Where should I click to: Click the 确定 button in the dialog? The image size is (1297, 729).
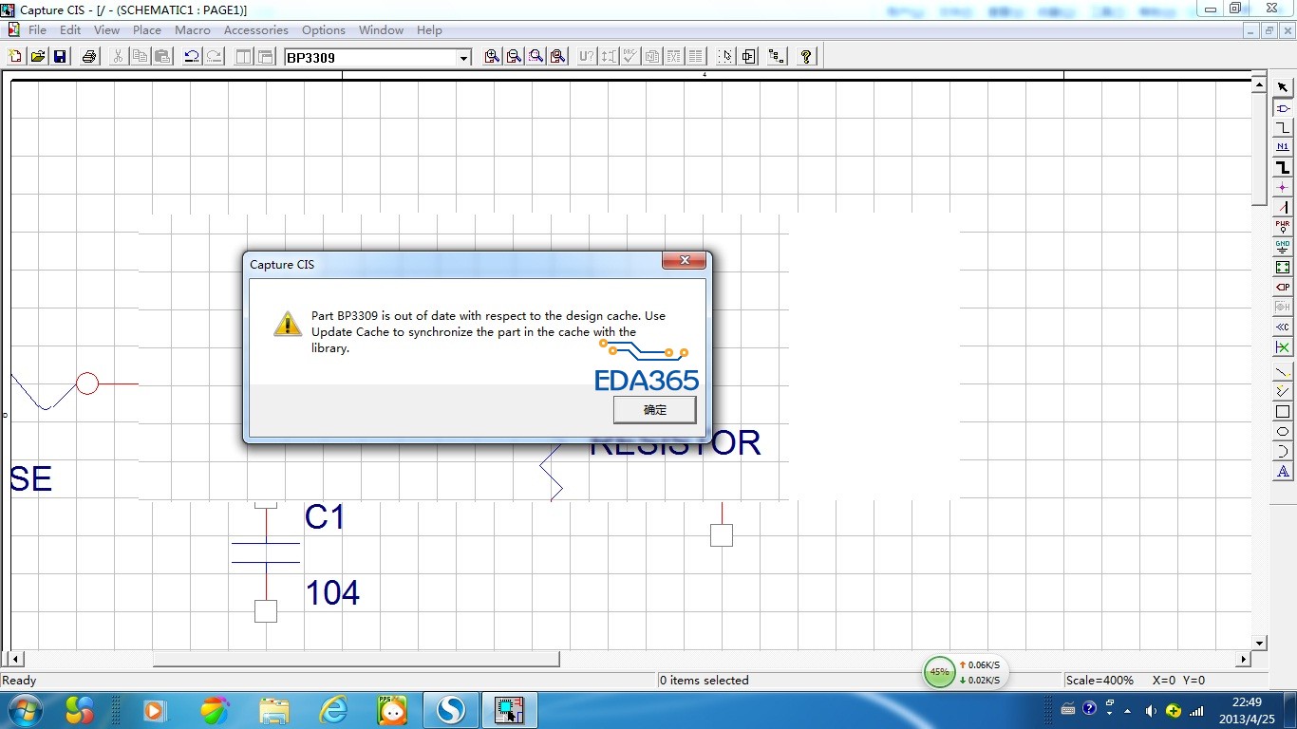(x=654, y=409)
